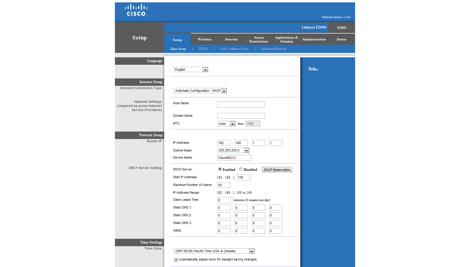Image resolution: width=470 pixels, height=267 pixels.
Task: Click the Time Settings section header
Action: click(x=139, y=242)
